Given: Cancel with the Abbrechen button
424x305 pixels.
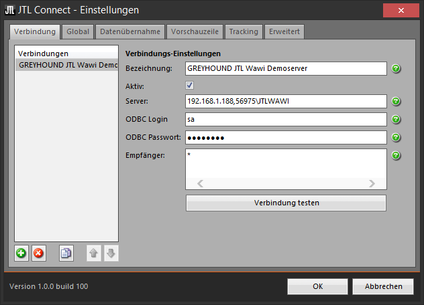Looking at the screenshot, I should pyautogui.click(x=383, y=286).
